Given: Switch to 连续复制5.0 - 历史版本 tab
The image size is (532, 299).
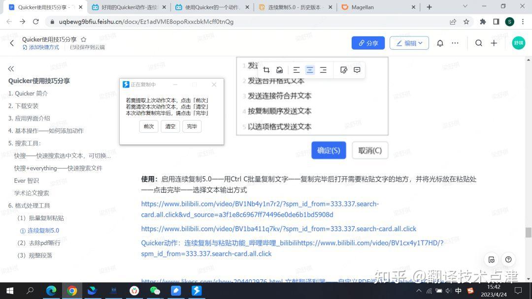Looking at the screenshot, I should pos(295,7).
